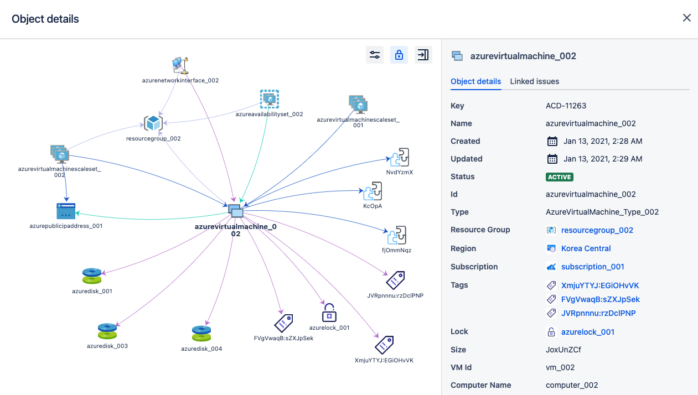This screenshot has height=395, width=698.
Task: Collapse the details side panel
Action: click(423, 55)
